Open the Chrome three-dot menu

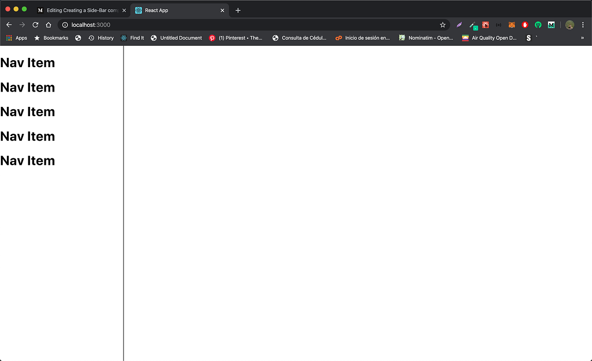[583, 25]
